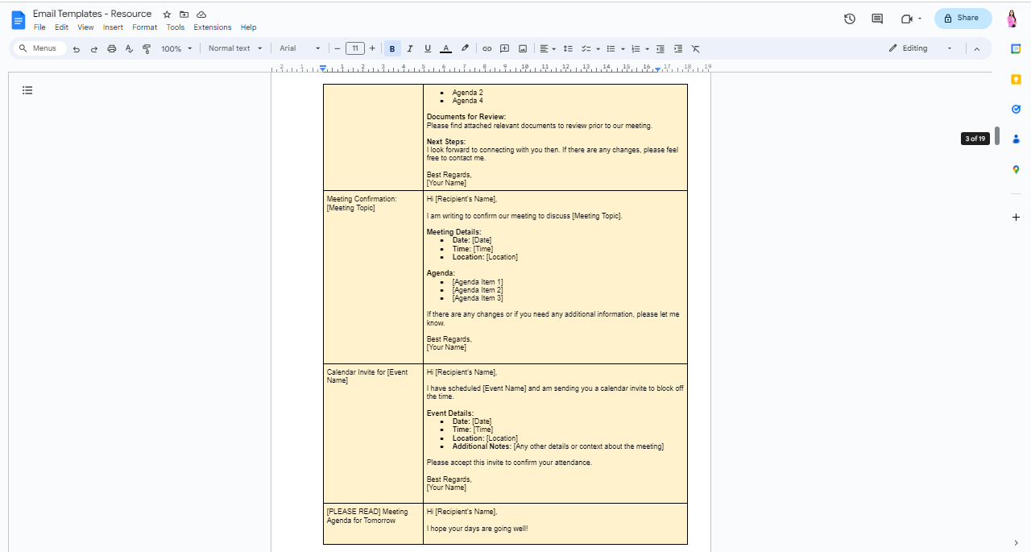Open the text color picker
The image size is (1031, 552).
click(446, 48)
